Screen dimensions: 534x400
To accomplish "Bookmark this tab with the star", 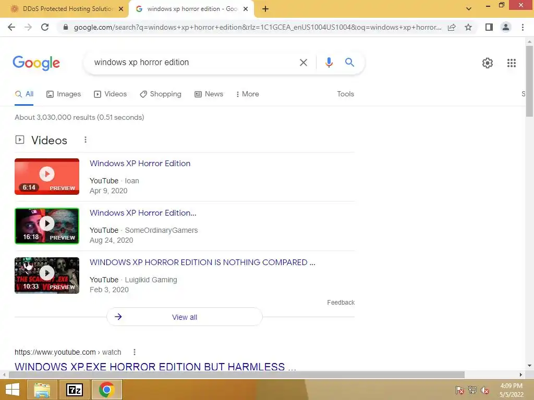I will click(x=468, y=27).
